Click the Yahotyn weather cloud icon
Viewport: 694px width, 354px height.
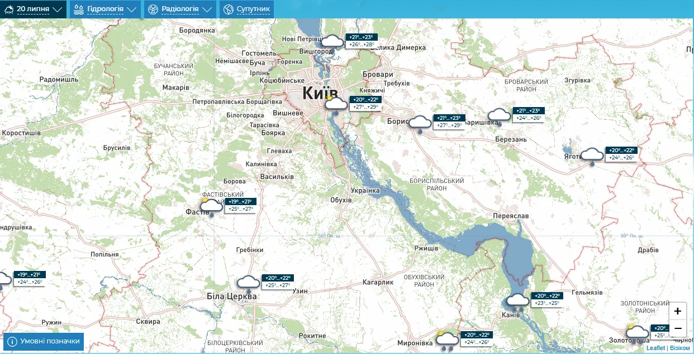point(592,156)
